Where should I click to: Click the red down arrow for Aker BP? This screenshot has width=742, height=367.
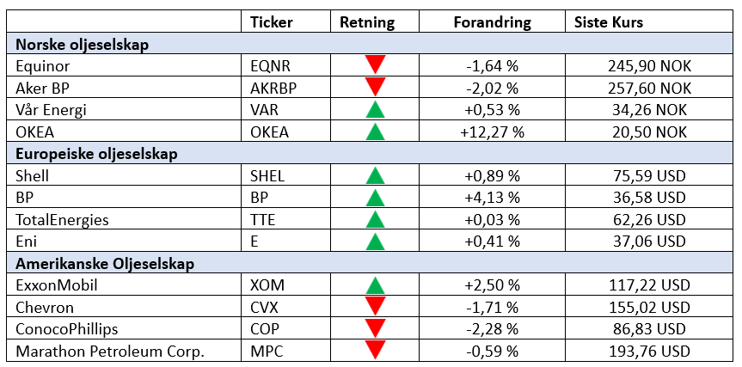(x=374, y=87)
